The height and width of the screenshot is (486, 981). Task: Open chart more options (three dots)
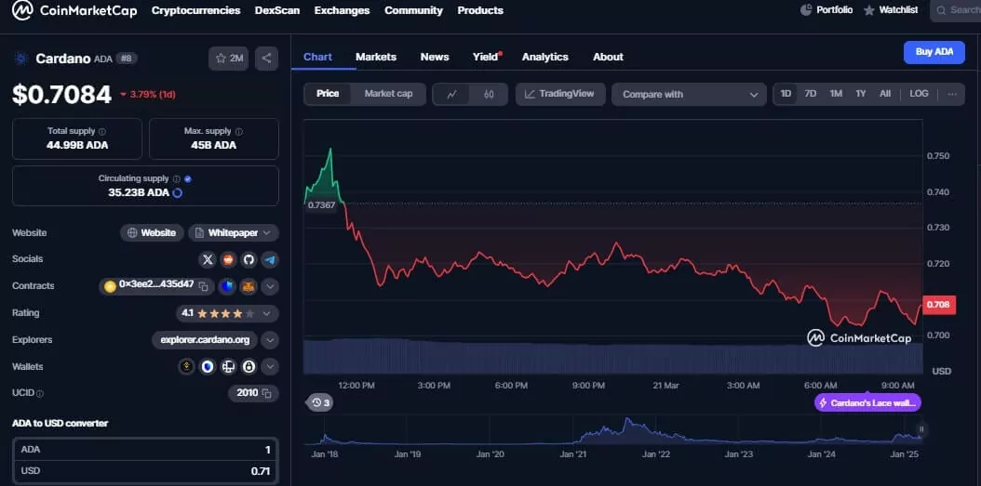(x=952, y=95)
